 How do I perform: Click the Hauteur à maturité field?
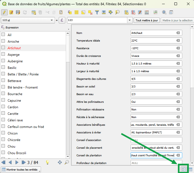156,63
